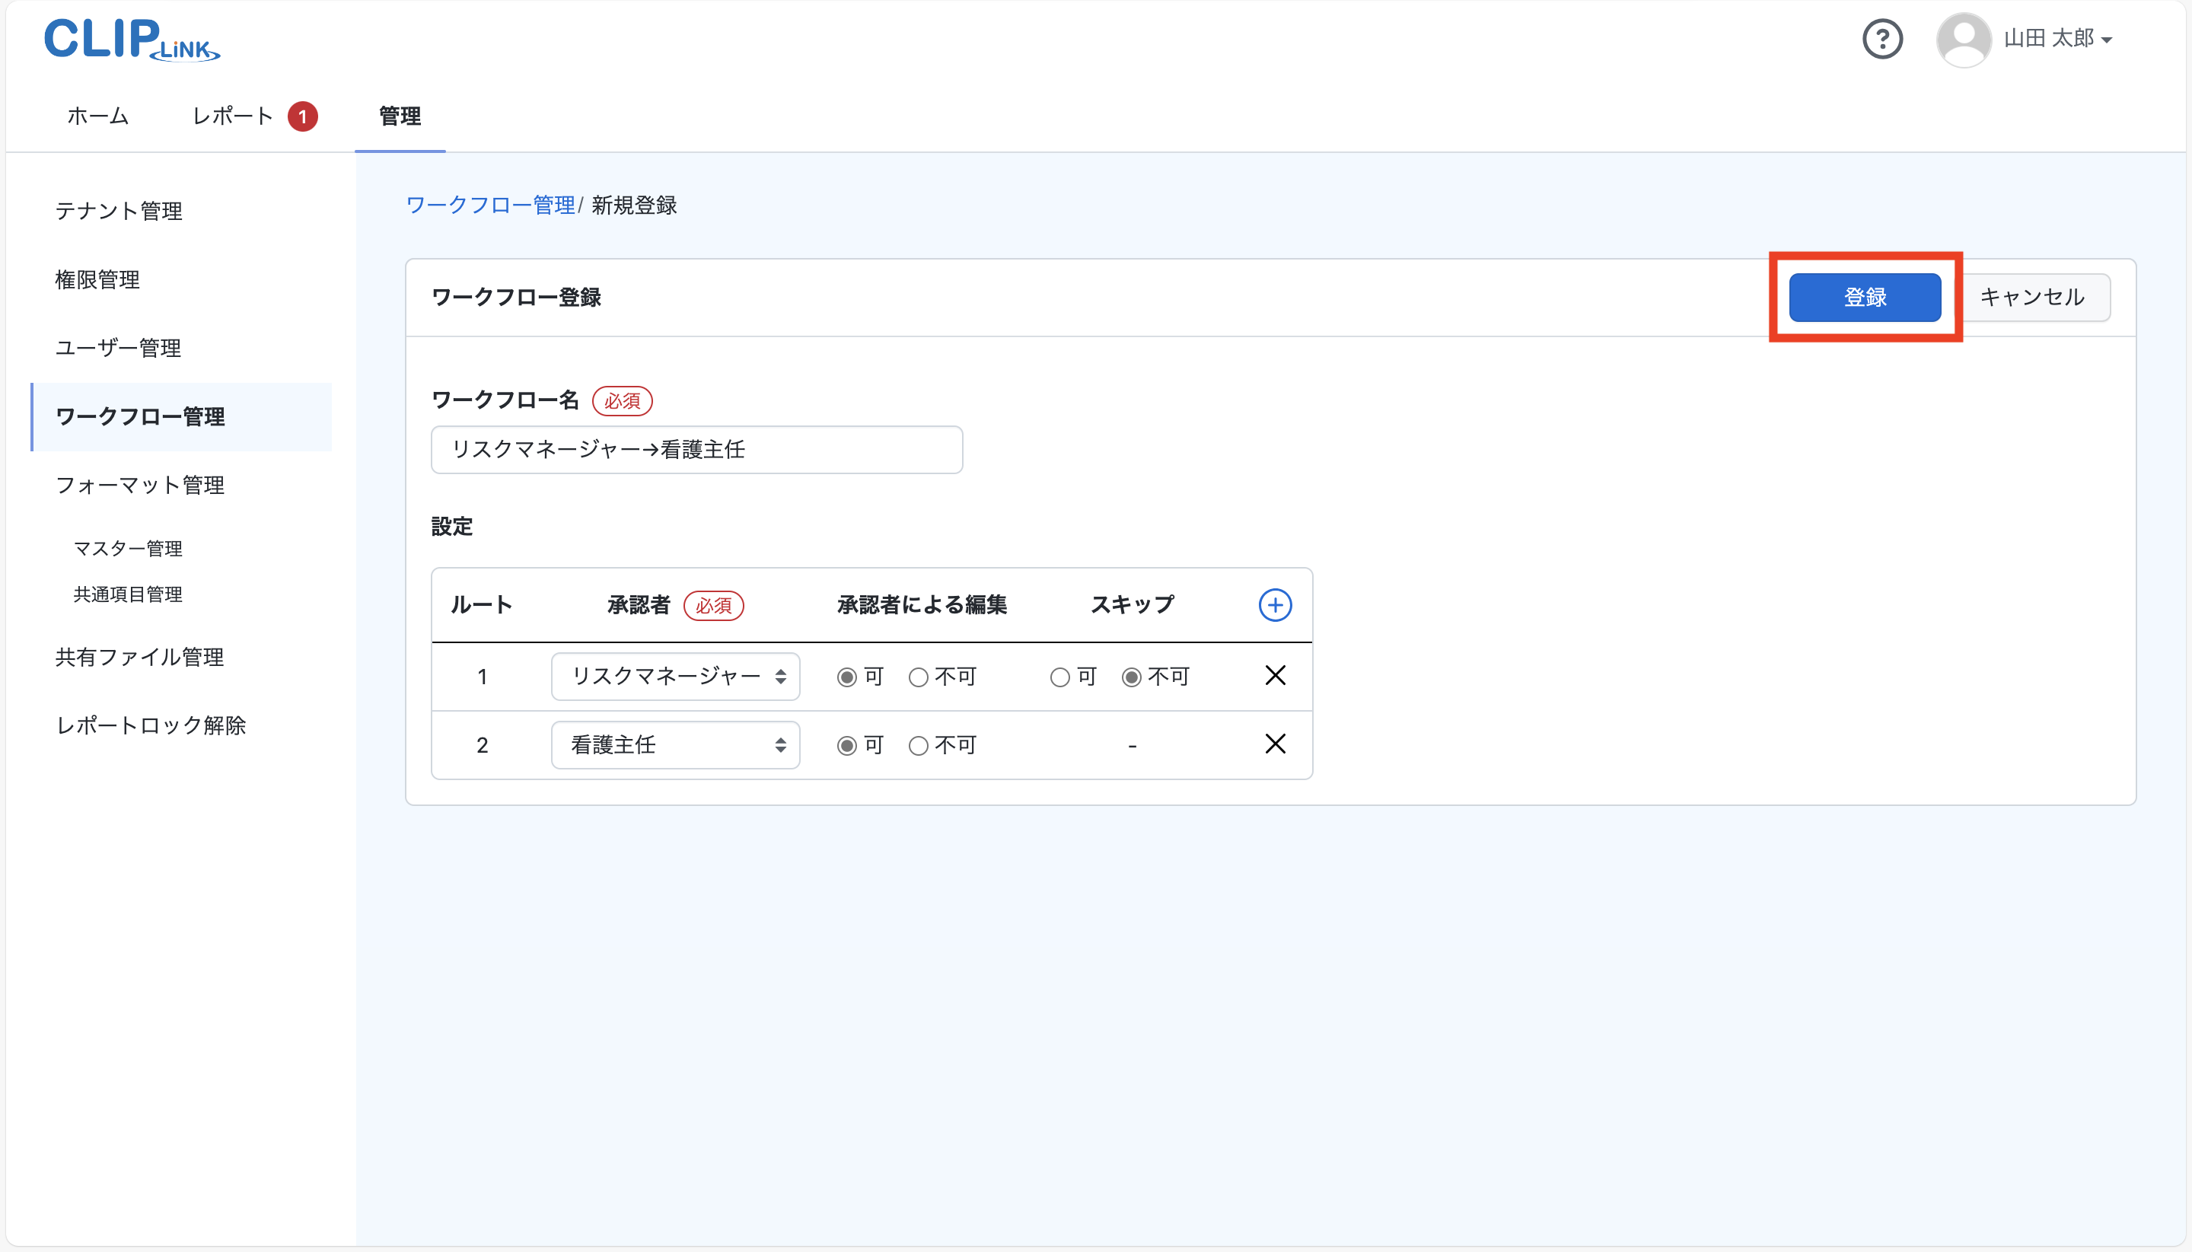Open the help icon in the top bar
The height and width of the screenshot is (1252, 2192).
(x=1882, y=38)
